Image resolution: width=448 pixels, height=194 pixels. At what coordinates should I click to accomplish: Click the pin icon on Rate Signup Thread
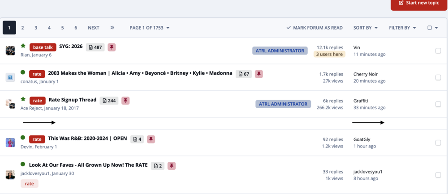click(125, 101)
